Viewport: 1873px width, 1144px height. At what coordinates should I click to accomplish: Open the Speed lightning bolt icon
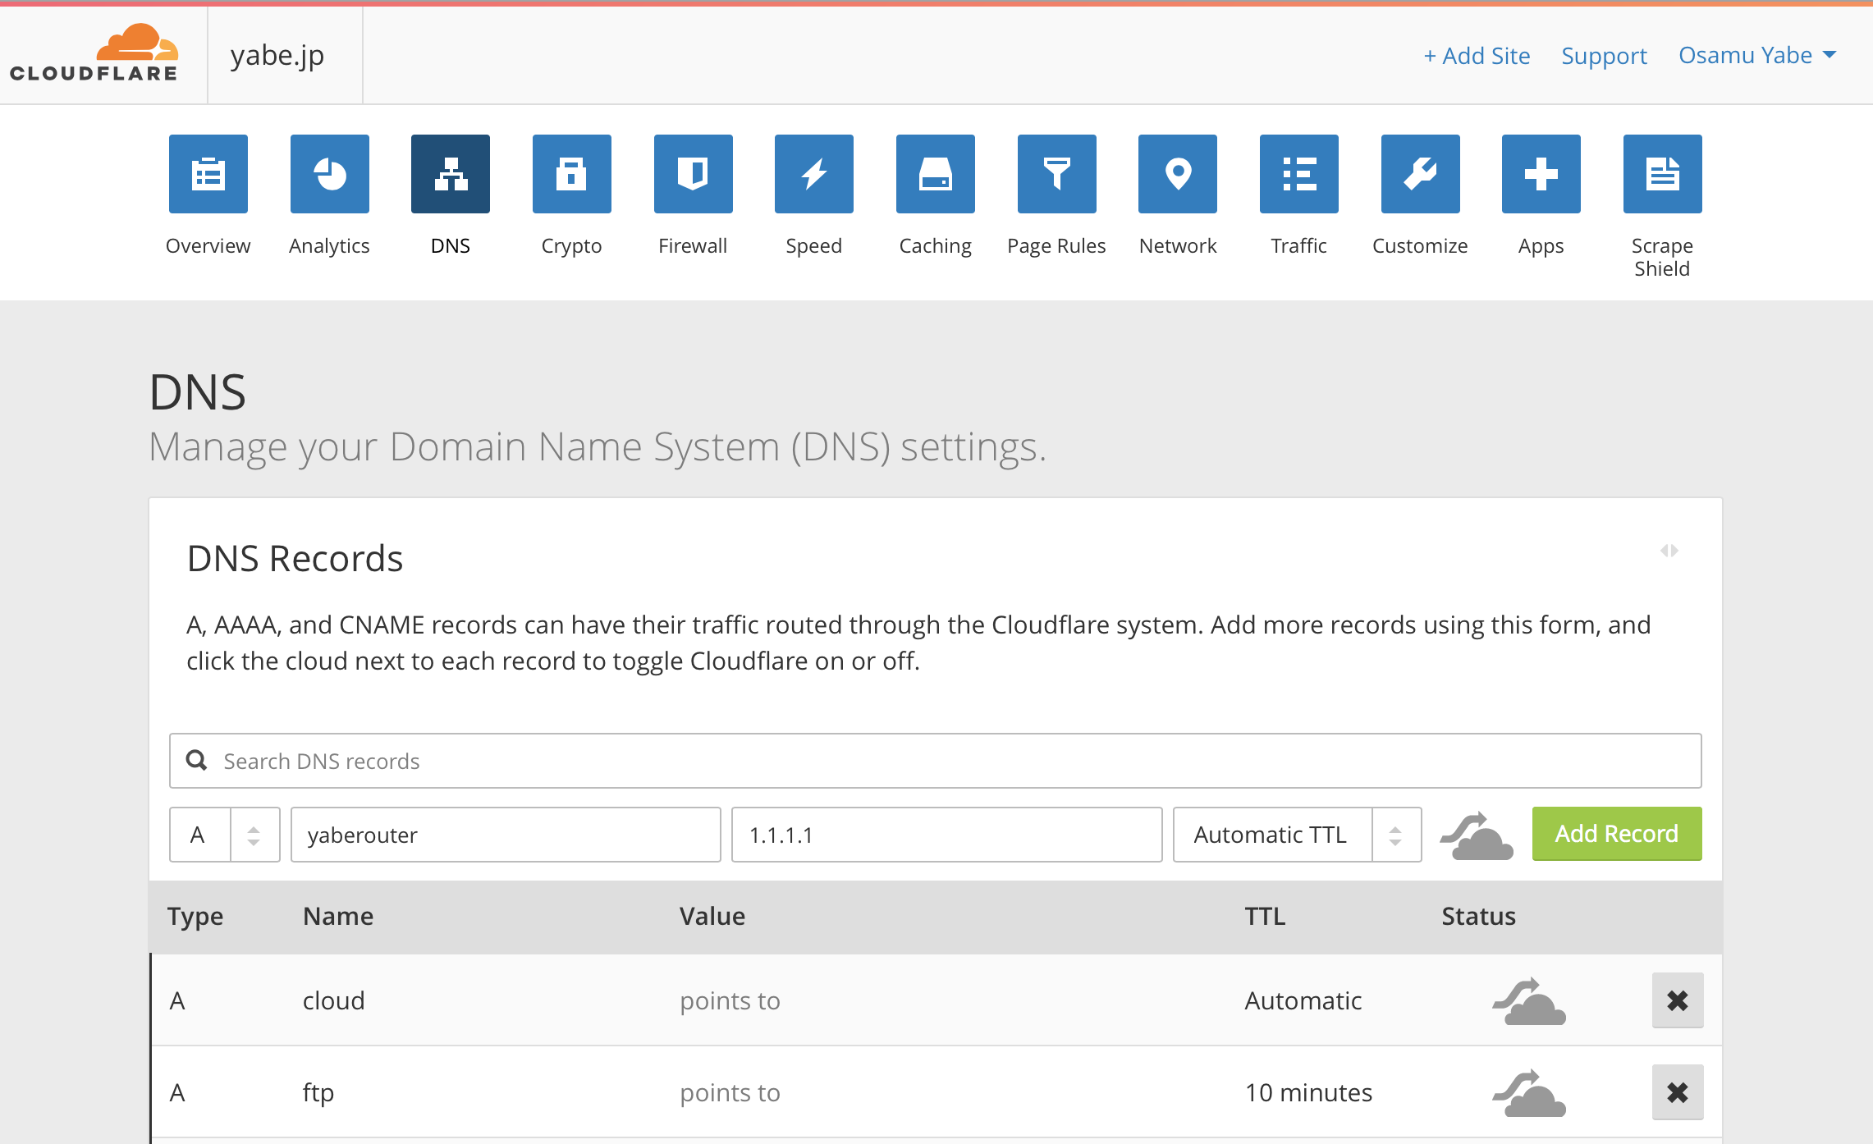(x=814, y=174)
